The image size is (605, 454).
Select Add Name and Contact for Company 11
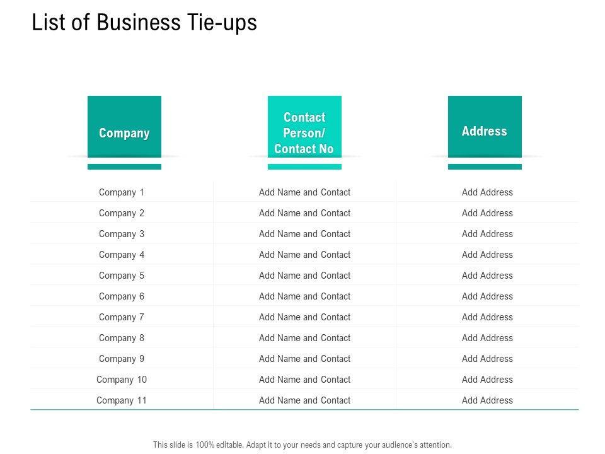[x=304, y=400]
